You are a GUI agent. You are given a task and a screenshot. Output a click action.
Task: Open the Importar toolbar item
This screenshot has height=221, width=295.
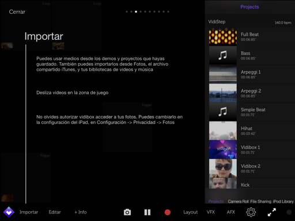click(29, 212)
